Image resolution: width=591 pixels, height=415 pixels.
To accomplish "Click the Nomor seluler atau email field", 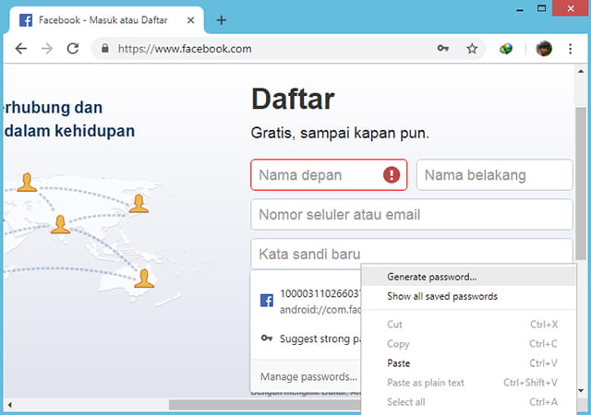I will (412, 214).
